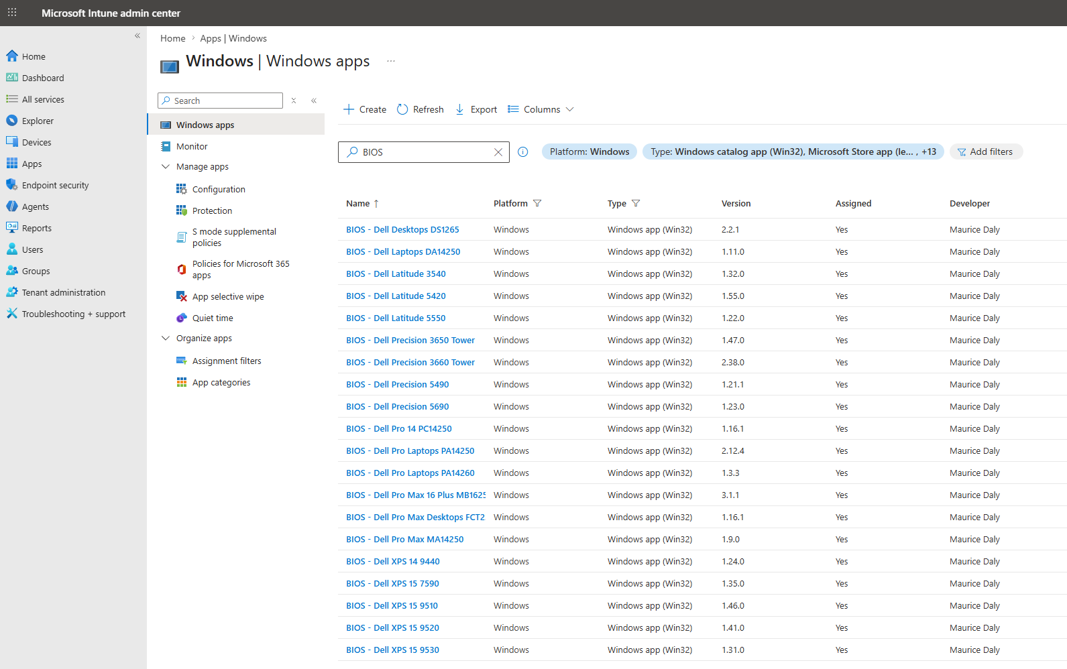Image resolution: width=1067 pixels, height=669 pixels.
Task: Click the Version column header
Action: [736, 203]
